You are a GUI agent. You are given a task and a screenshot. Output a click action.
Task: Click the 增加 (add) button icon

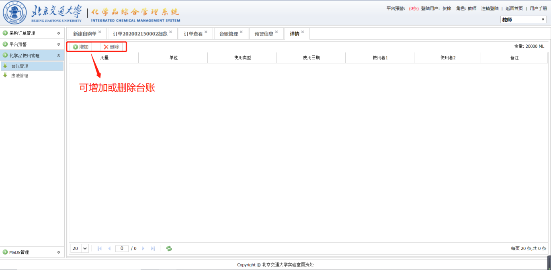(x=76, y=47)
